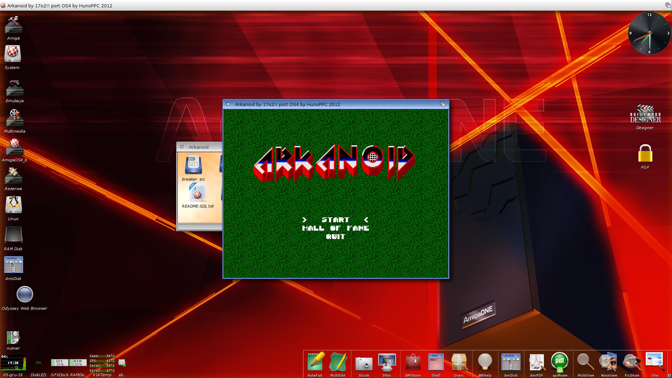Open Shell from the dock
The image size is (672, 378).
[436, 363]
